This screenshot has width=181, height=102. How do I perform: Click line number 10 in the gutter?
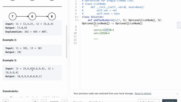pos(75,33)
